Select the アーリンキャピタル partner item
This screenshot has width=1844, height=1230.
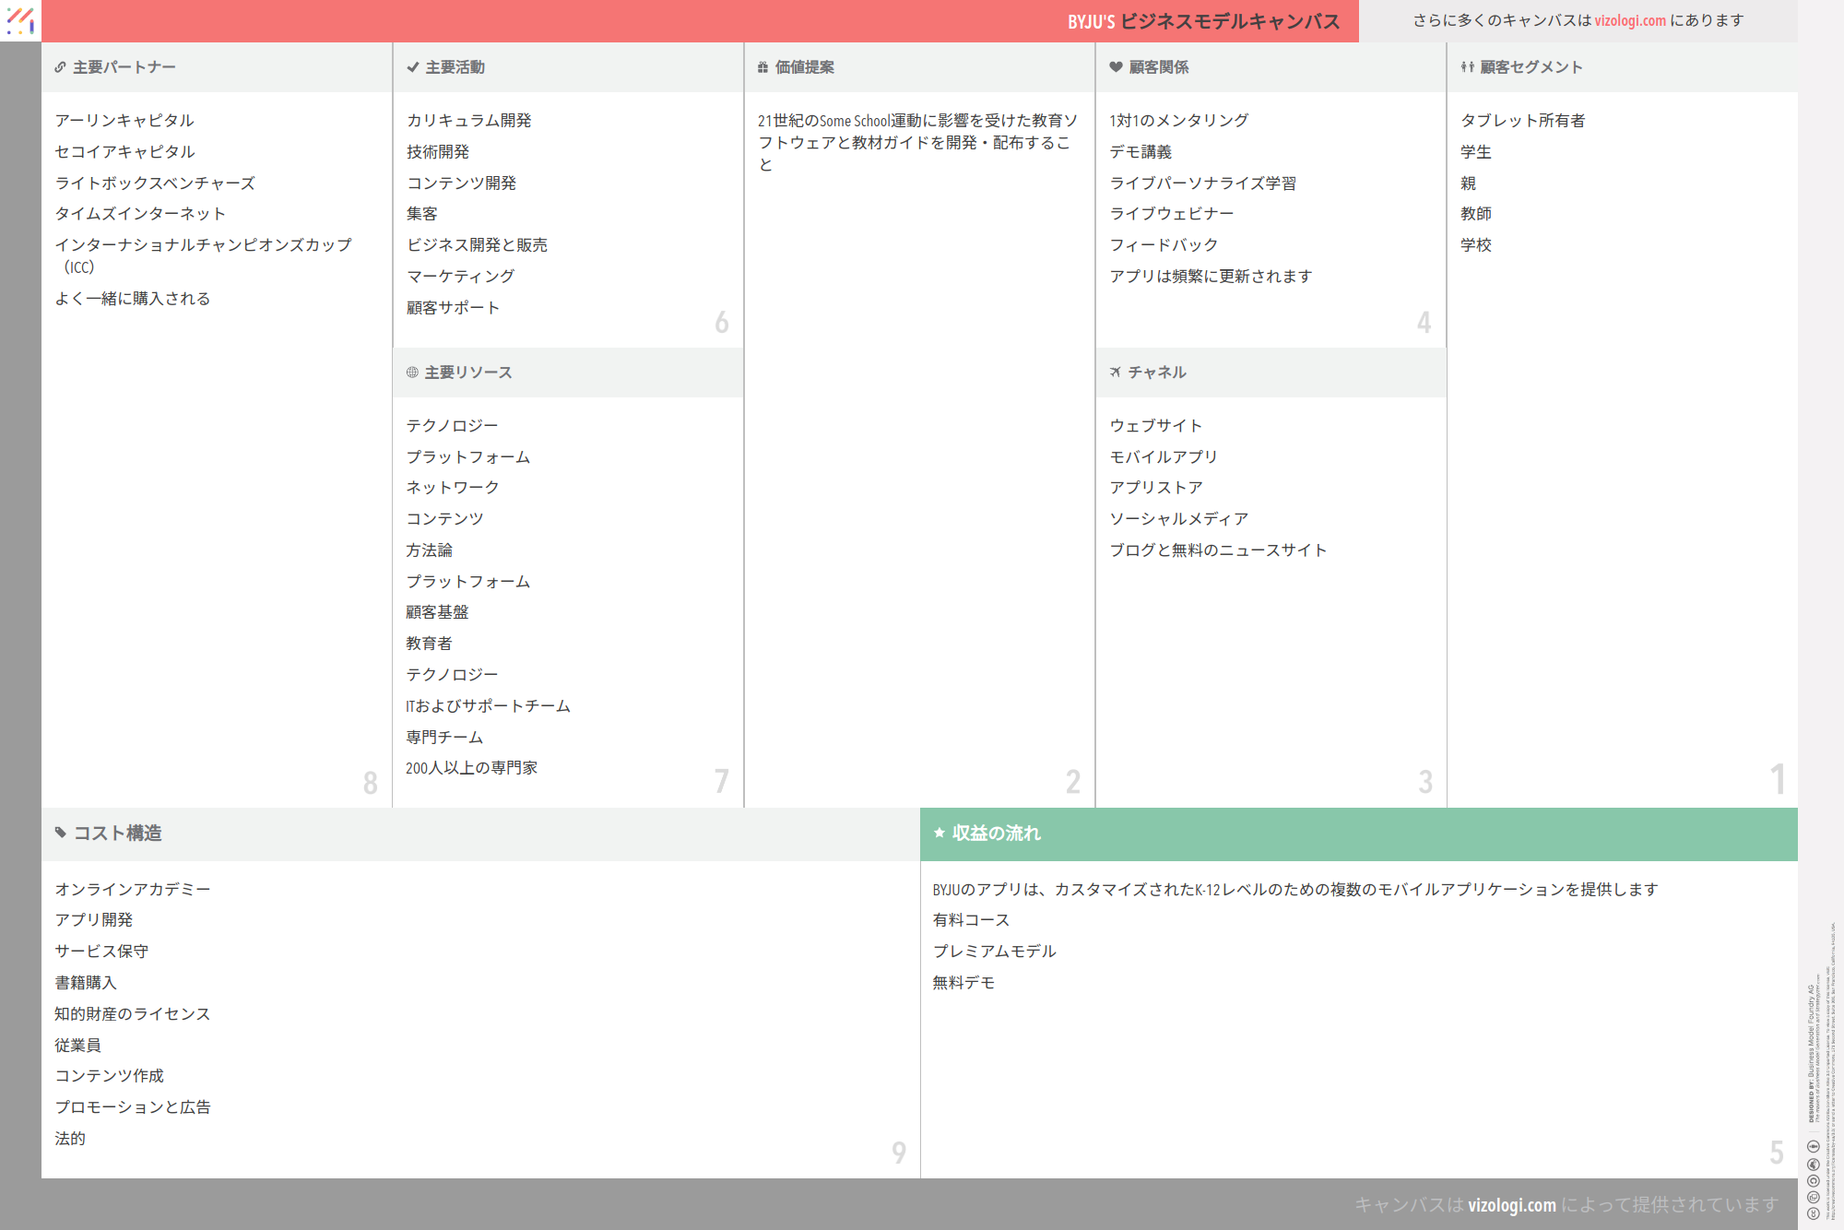tap(124, 121)
